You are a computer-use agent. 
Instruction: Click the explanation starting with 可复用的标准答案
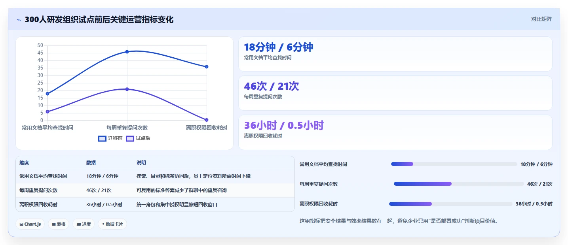click(182, 190)
